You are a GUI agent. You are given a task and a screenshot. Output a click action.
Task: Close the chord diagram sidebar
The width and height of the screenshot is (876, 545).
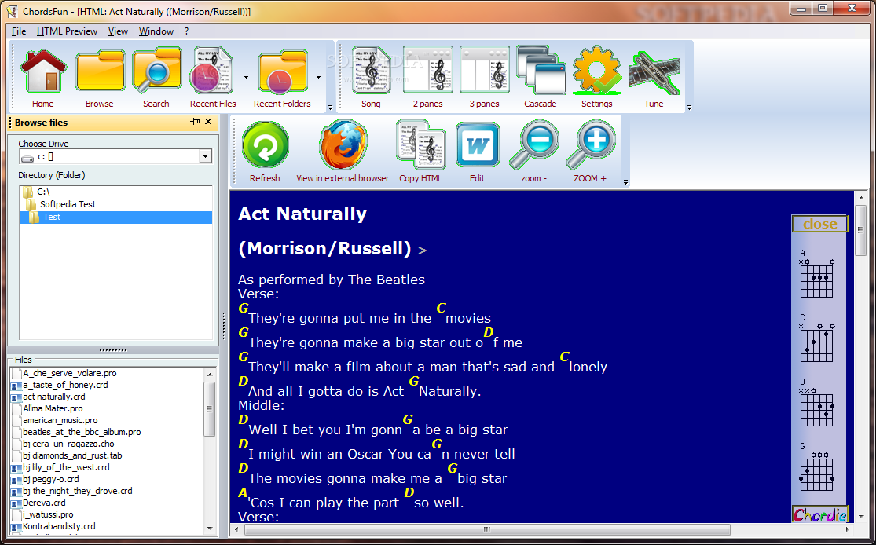(819, 224)
